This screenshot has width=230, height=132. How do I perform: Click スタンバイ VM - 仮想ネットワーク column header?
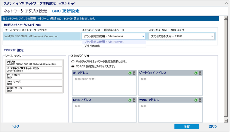pos(103,30)
